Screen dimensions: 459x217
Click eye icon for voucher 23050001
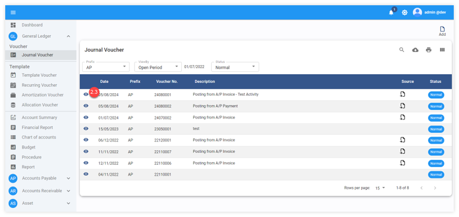tap(86, 129)
